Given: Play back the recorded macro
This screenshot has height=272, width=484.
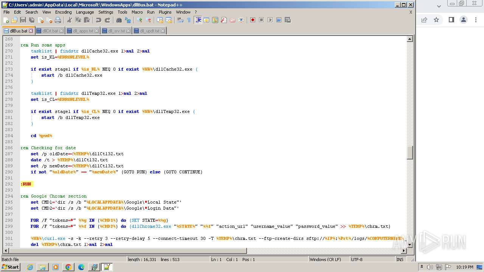Looking at the screenshot, I should [x=270, y=20].
